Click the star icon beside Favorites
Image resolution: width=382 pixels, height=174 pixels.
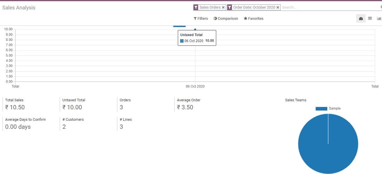click(x=245, y=18)
